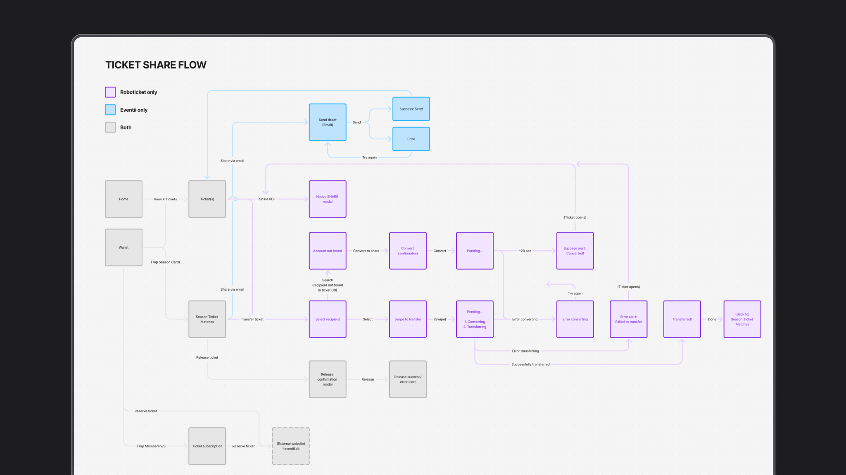The height and width of the screenshot is (475, 846).
Task: Click the Convert to share label
Action: [x=366, y=251]
